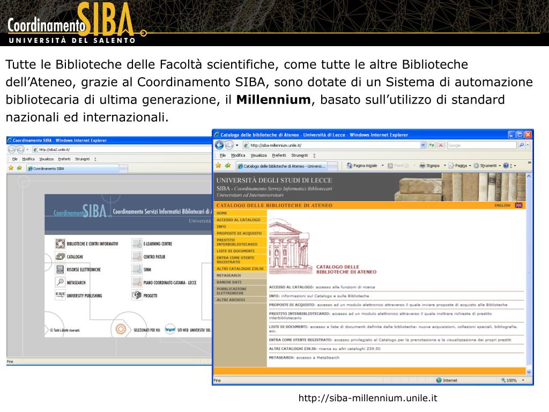
Task: Open address bar history dropdown in Catalogo window
Action: pyautogui.click(x=423, y=145)
